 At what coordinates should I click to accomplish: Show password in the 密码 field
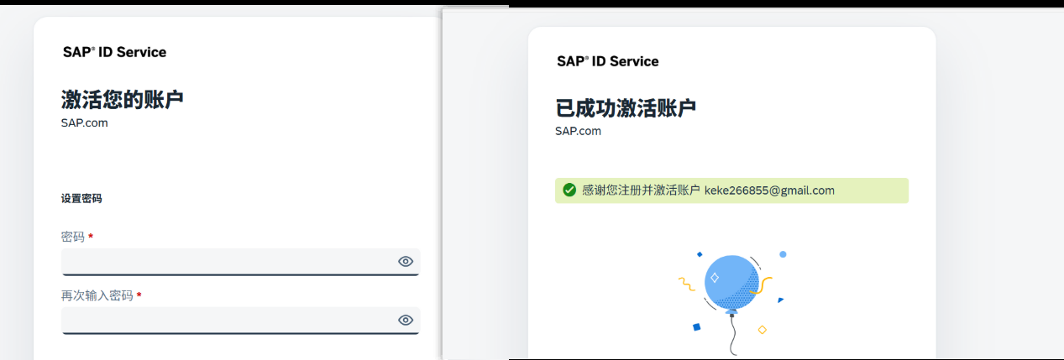coord(406,262)
